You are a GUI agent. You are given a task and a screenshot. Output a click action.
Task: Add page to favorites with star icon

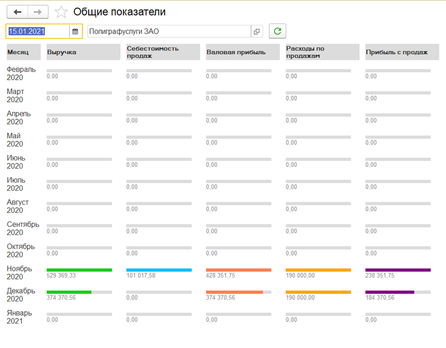[61, 12]
